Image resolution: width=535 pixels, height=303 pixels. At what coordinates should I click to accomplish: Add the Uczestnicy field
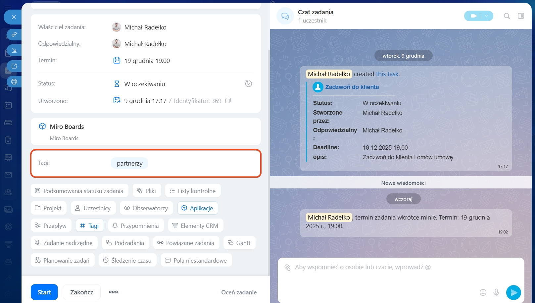(x=93, y=208)
